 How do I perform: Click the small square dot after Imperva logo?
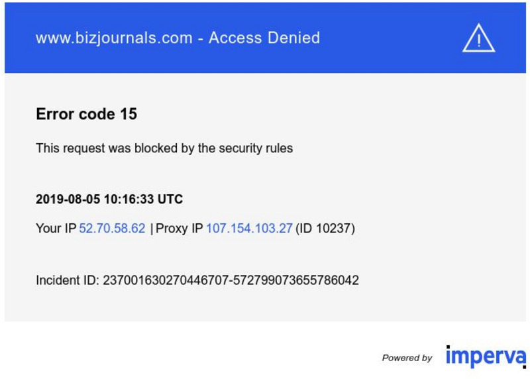coord(524,365)
